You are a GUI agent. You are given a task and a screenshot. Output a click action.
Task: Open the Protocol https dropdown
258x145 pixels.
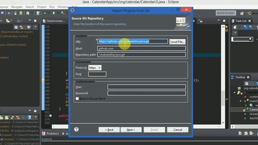tap(95, 68)
